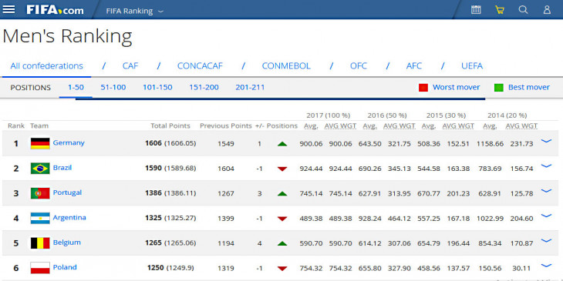563x281 pixels.
Task: Expand Argentina row details chevron
Action: coord(546,216)
